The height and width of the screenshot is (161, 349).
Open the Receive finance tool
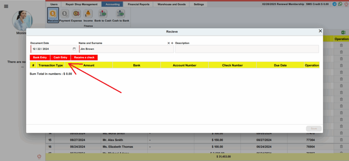click(53, 15)
